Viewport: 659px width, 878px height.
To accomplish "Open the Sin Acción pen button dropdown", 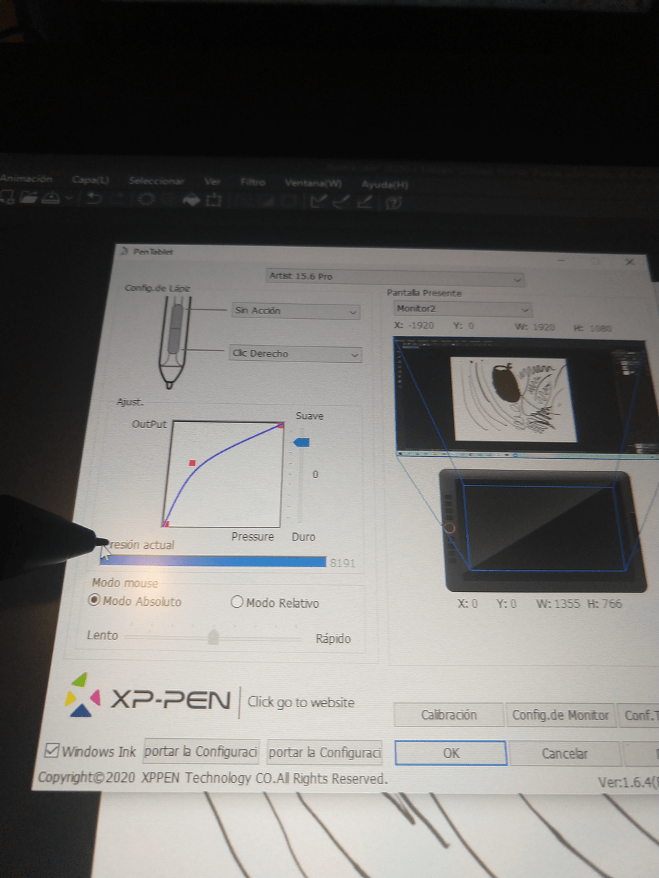I will [296, 311].
